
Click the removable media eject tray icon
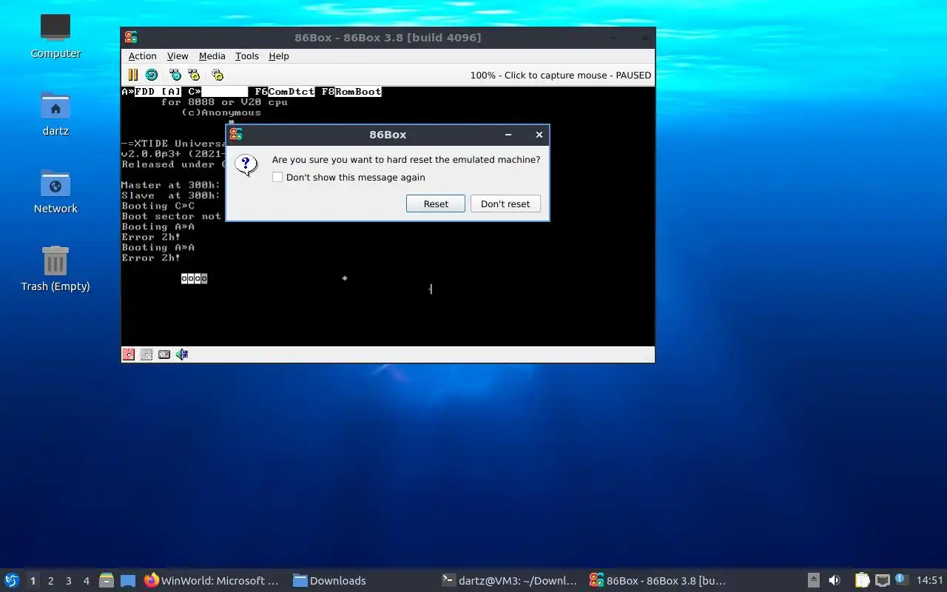click(814, 580)
